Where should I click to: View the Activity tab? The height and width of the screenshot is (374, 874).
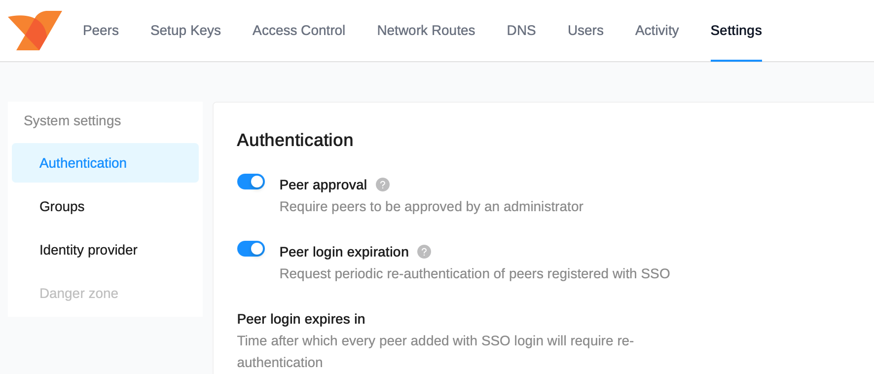(656, 31)
